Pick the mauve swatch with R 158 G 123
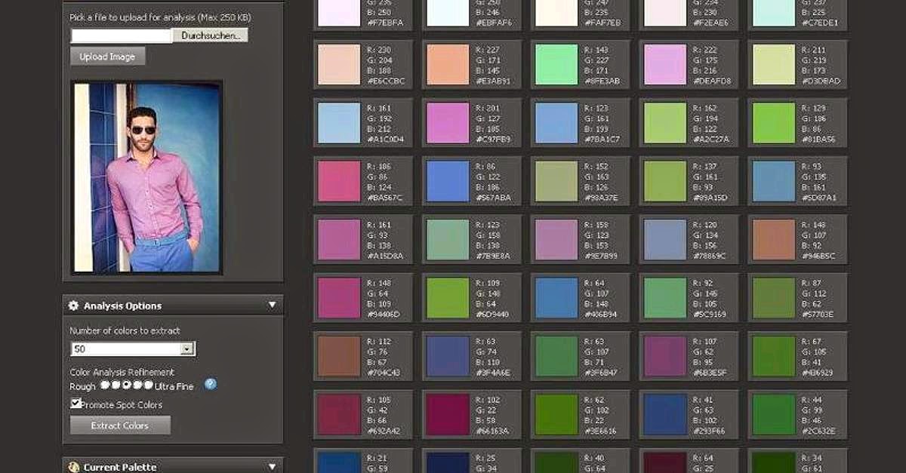The height and width of the screenshot is (473, 906). (x=556, y=239)
